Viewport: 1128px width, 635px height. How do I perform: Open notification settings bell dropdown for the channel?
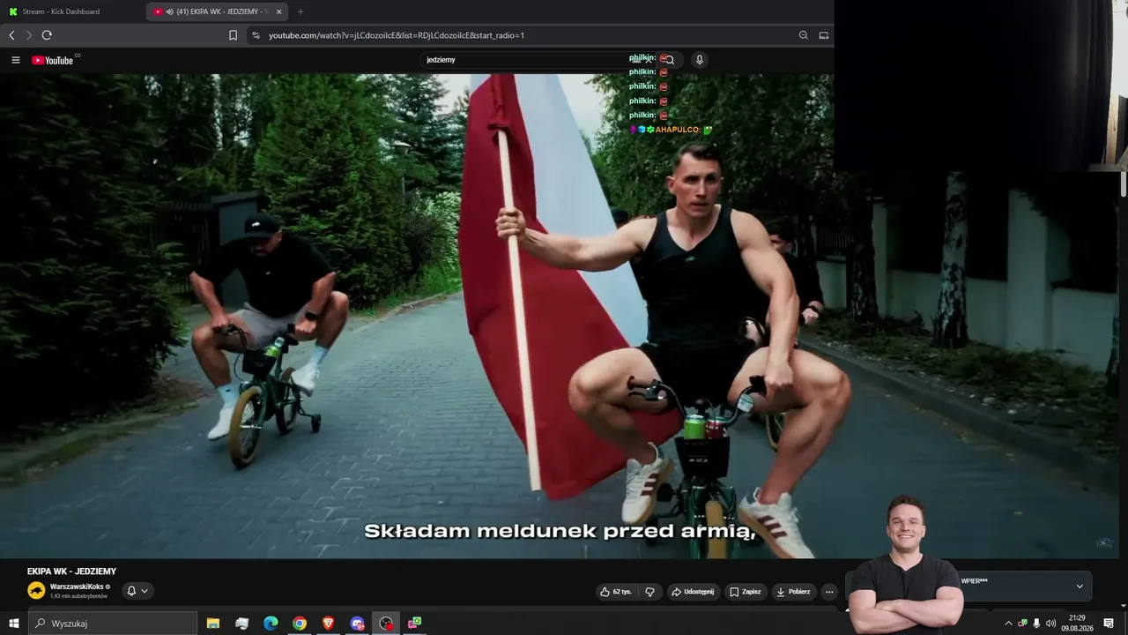tap(137, 591)
